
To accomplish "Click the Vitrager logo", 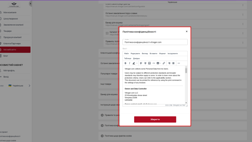I will 14,5.
